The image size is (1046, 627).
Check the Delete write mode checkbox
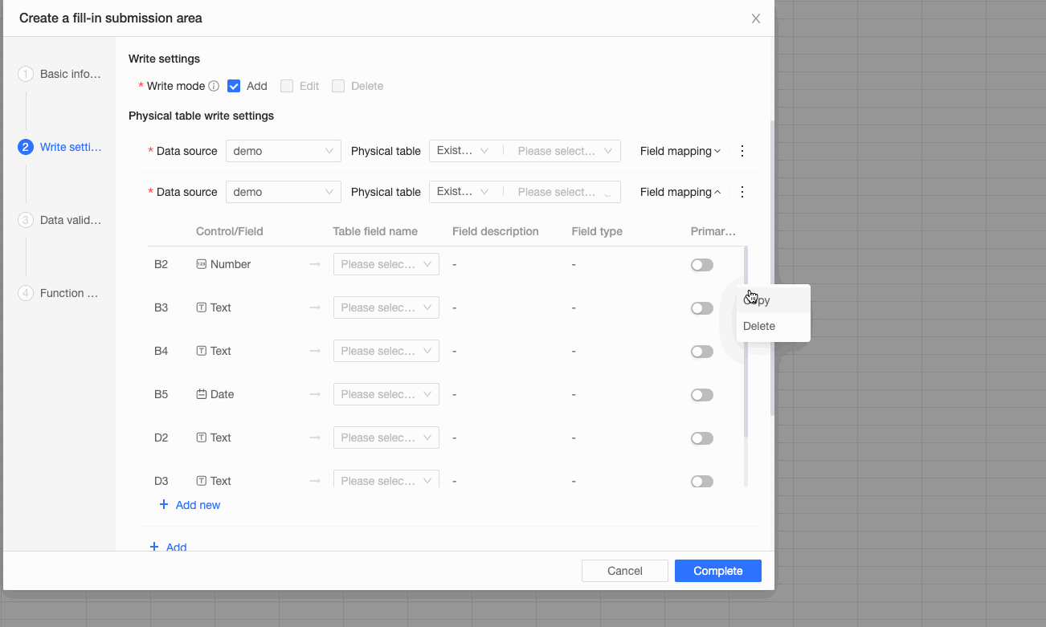pyautogui.click(x=338, y=86)
